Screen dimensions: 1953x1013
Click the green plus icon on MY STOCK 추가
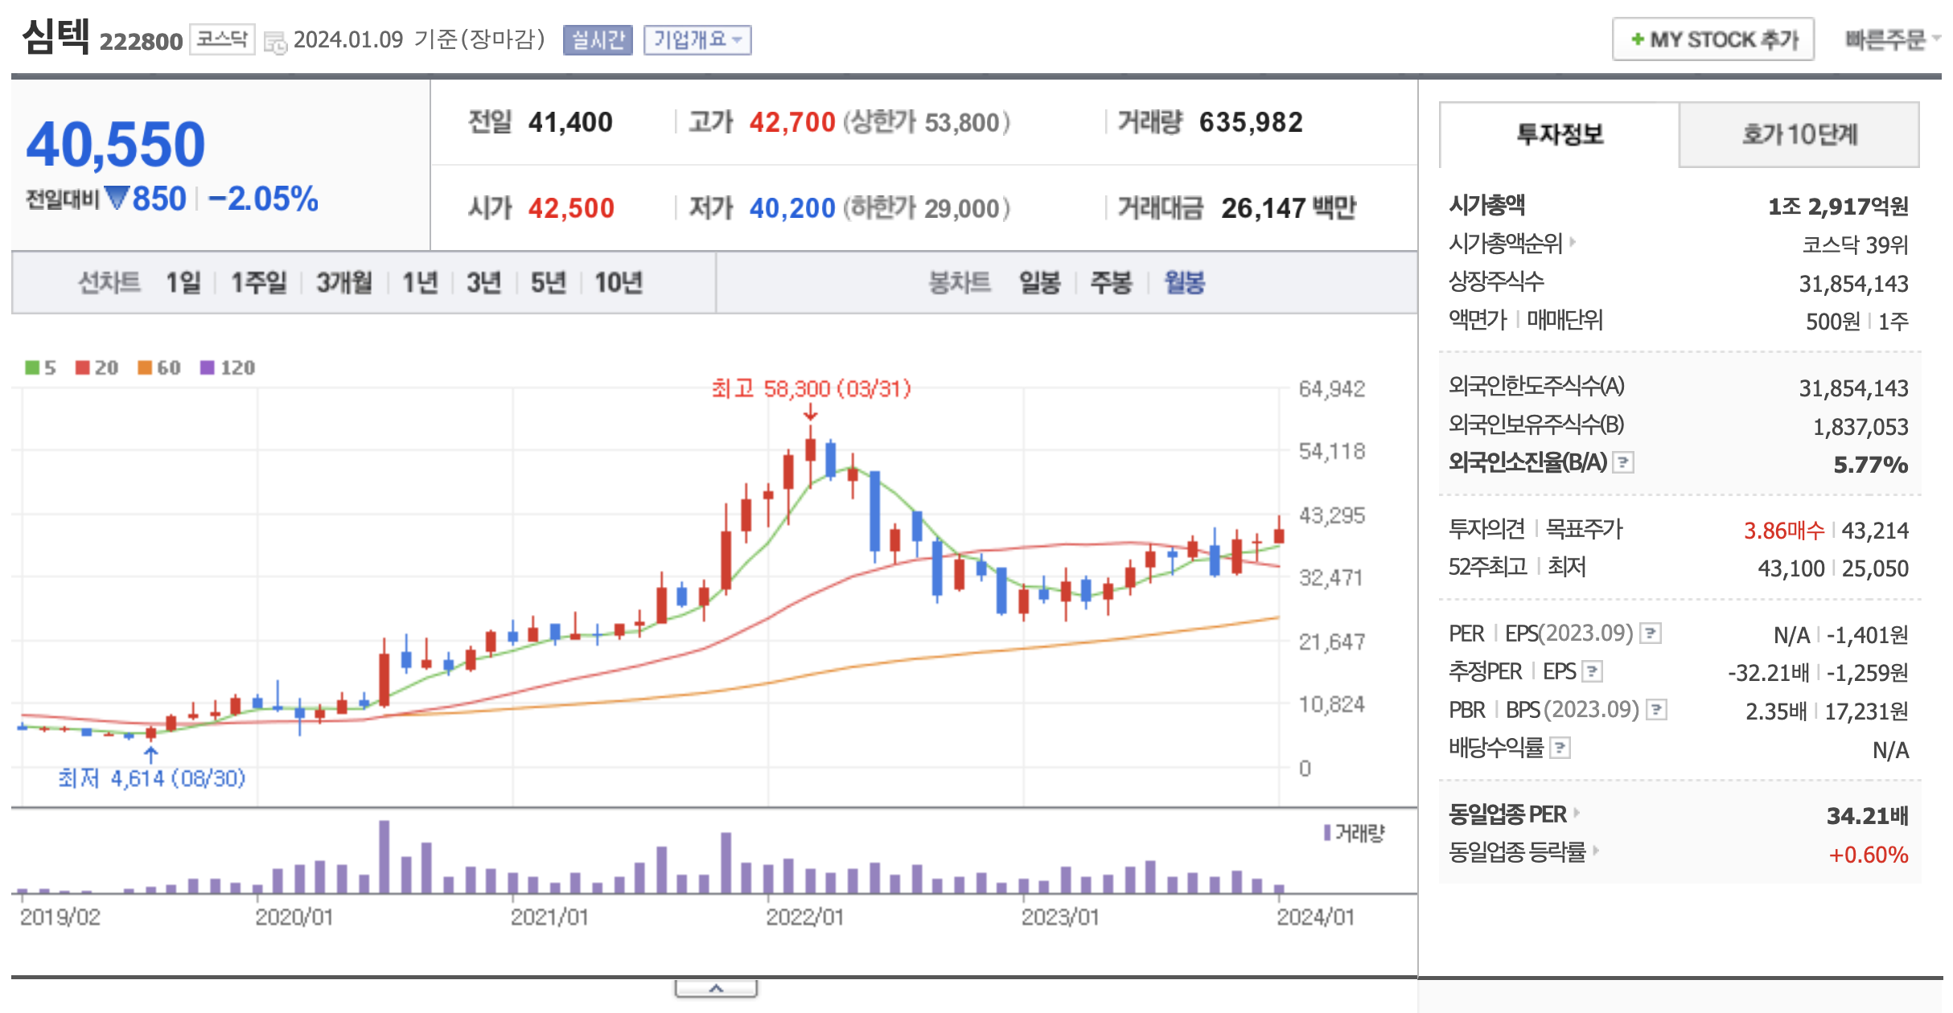coord(1637,39)
